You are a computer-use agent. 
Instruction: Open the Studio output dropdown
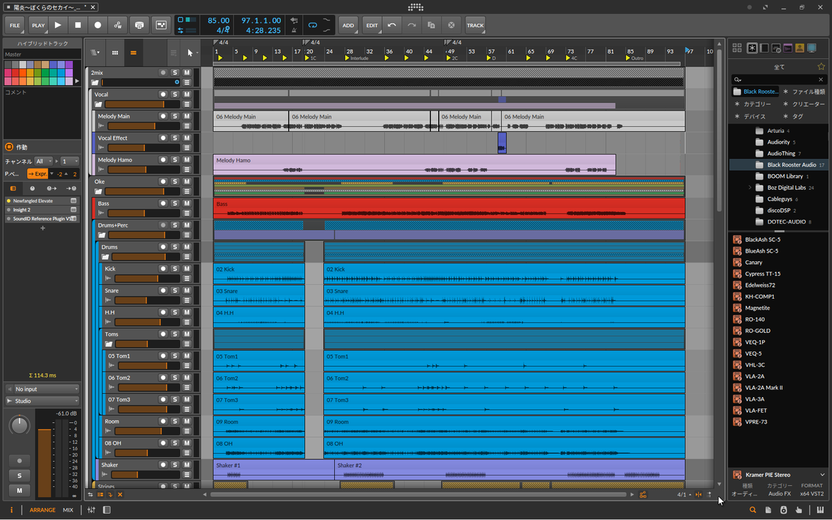pos(42,401)
